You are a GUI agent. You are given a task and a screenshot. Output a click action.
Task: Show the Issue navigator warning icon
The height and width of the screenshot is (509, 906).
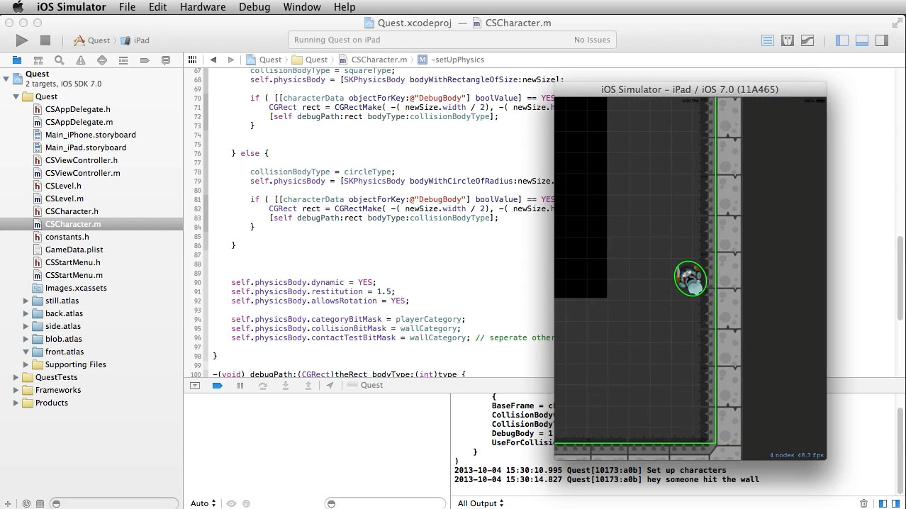click(x=81, y=60)
